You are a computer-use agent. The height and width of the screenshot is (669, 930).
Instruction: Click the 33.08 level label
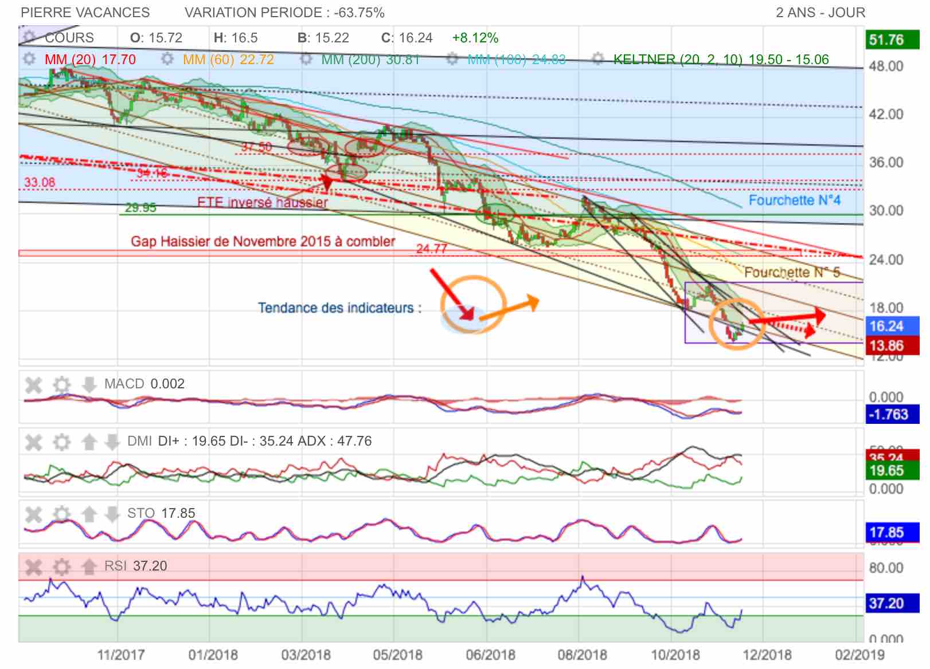[x=40, y=182]
